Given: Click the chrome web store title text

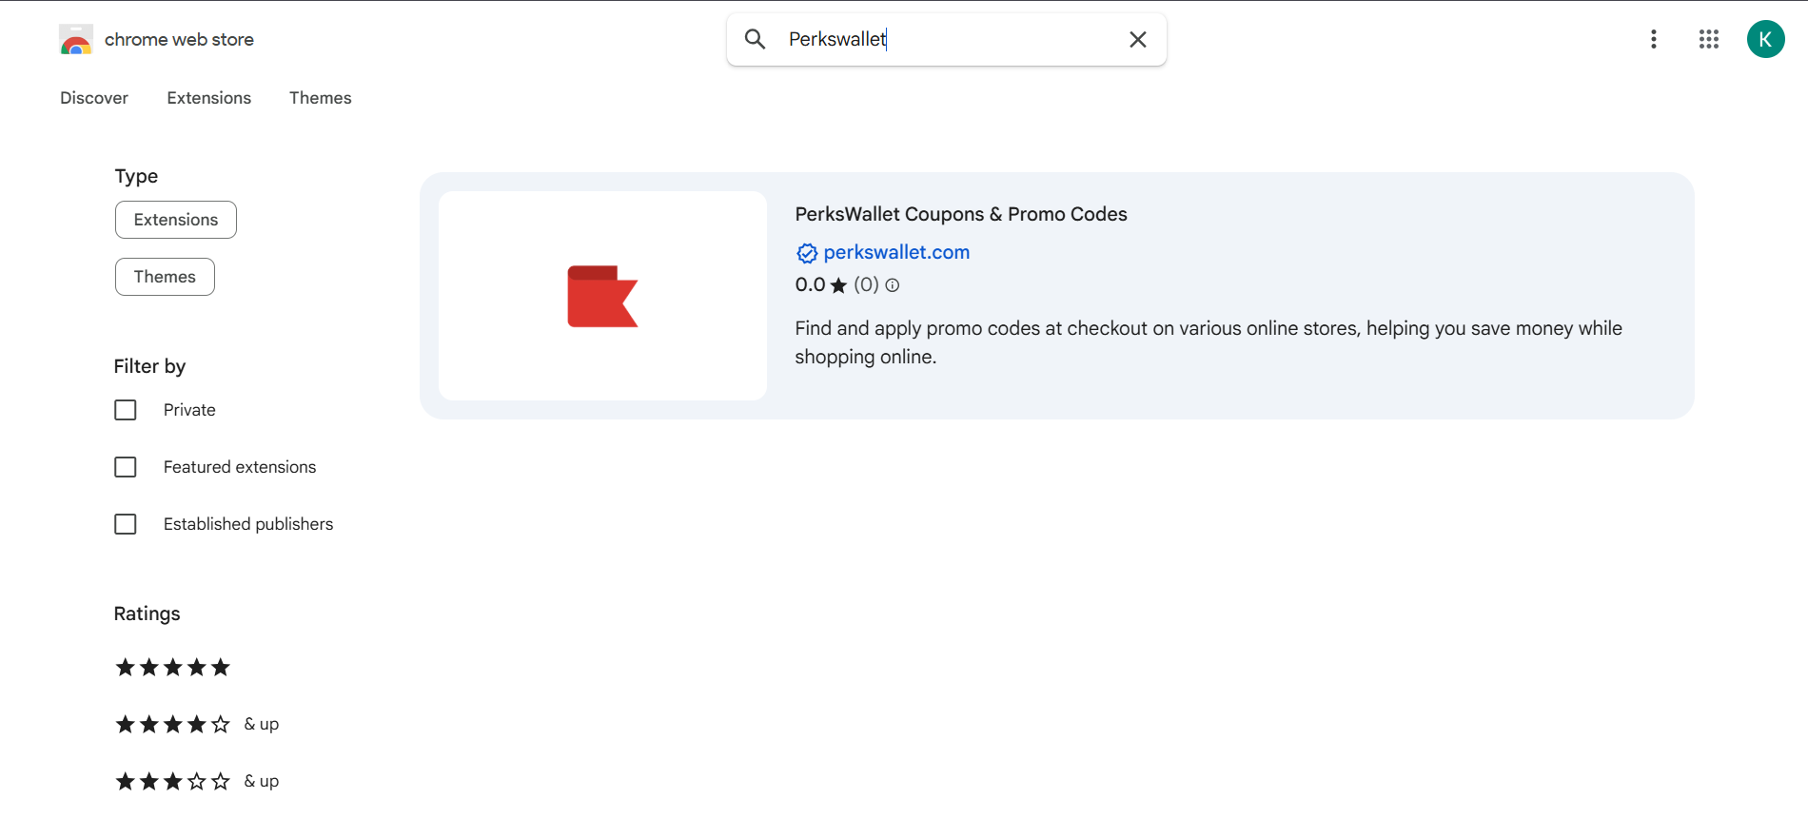Looking at the screenshot, I should pyautogui.click(x=179, y=40).
